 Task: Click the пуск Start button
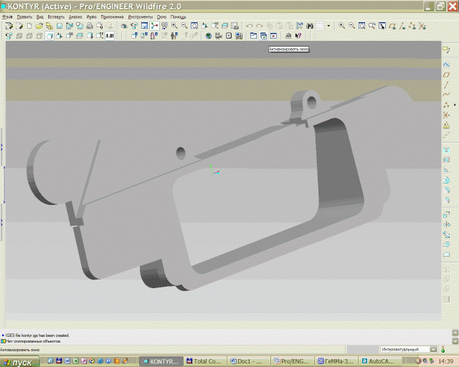(19, 362)
